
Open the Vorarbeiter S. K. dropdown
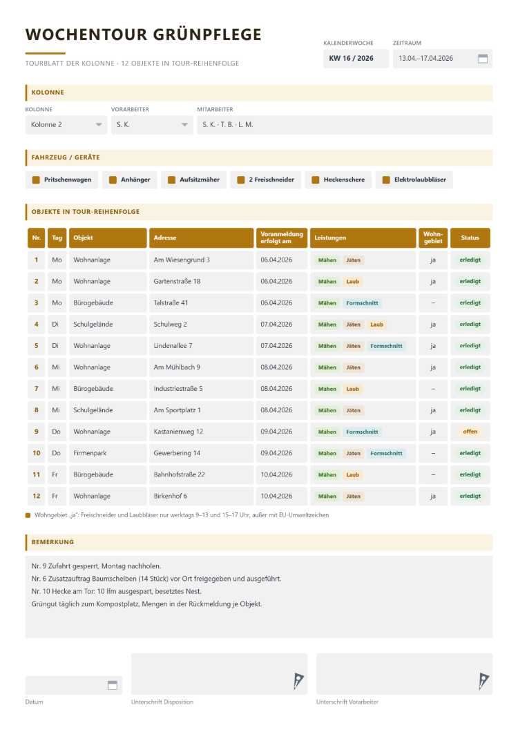coord(152,124)
